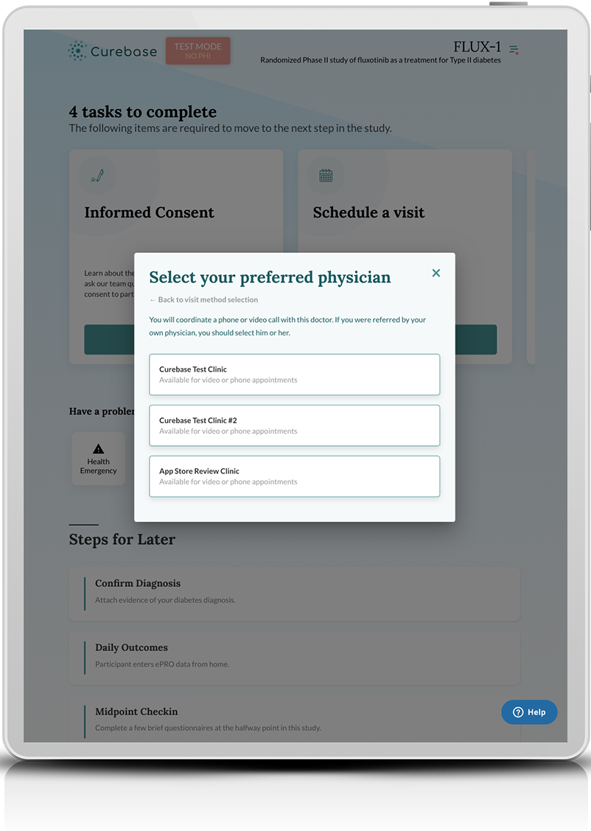Pick App Store Review Clinic
Viewport: 591px width, 831px height.
point(294,476)
